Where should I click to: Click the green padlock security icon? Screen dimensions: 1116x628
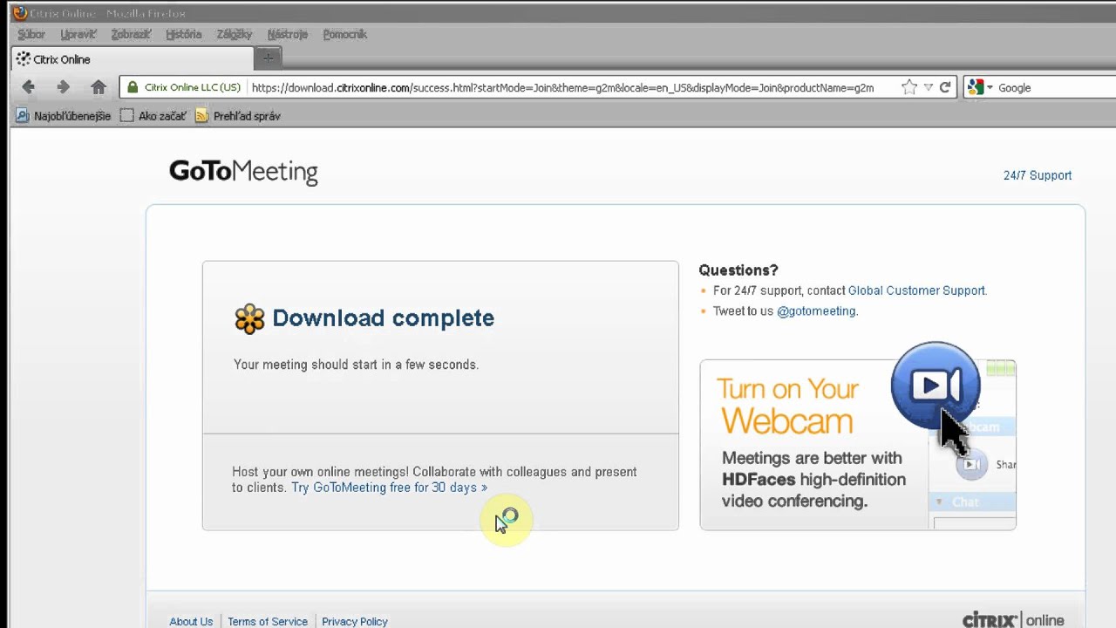pos(133,87)
